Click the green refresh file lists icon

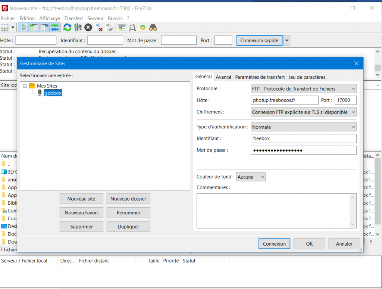67,27
